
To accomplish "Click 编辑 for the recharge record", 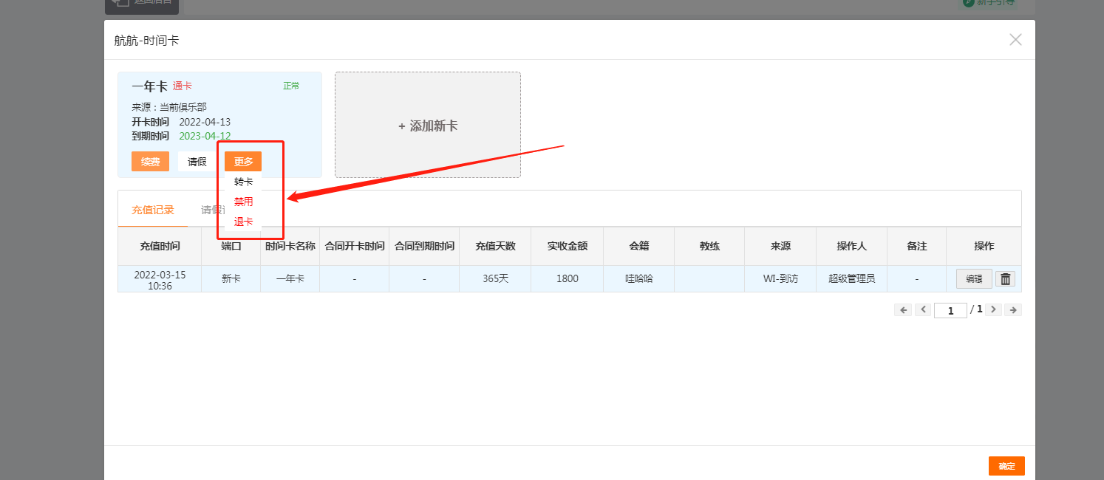I will point(973,279).
